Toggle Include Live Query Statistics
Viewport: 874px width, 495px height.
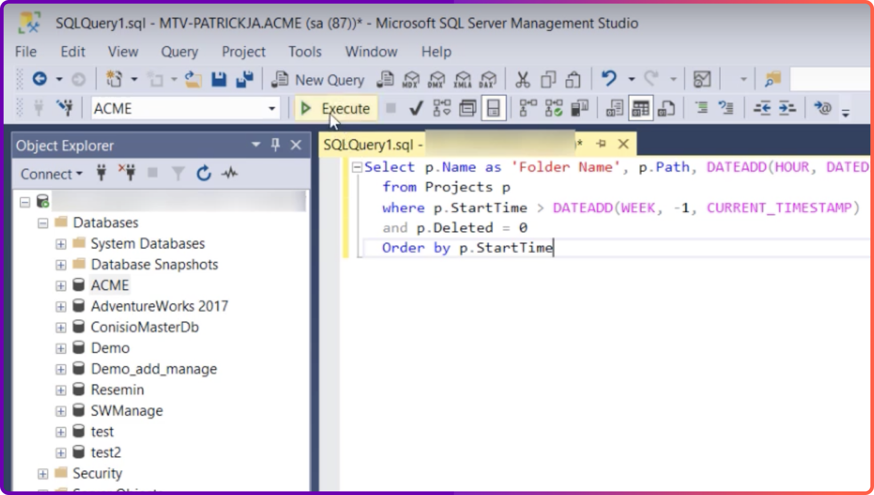(x=553, y=108)
